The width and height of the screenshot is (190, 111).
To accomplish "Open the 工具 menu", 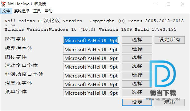I will tap(37, 11).
